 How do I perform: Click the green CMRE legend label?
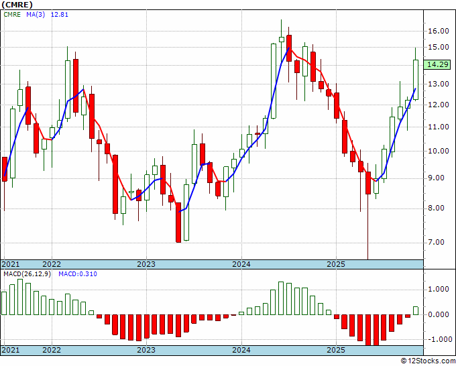coord(12,14)
